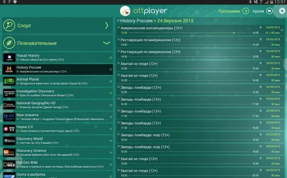The width and height of the screenshot is (287, 178).
Task: Expand Звезды ломбарда: юар 18:30 details marker
Action: click(x=119, y=146)
